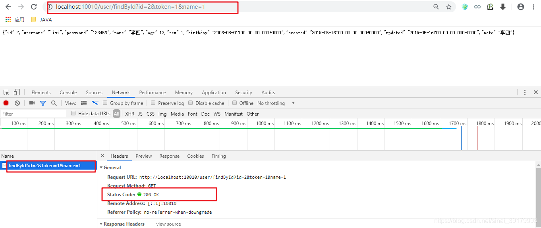The image size is (541, 228).
Task: Filter requests by CSS
Action: tap(151, 114)
